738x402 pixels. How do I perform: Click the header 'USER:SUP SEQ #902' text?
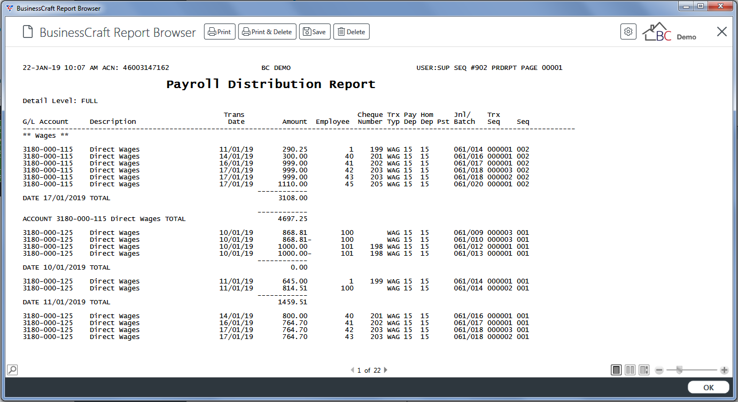coord(452,68)
